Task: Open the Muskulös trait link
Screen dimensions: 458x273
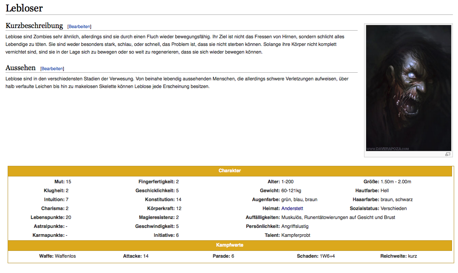Action: coord(293,217)
